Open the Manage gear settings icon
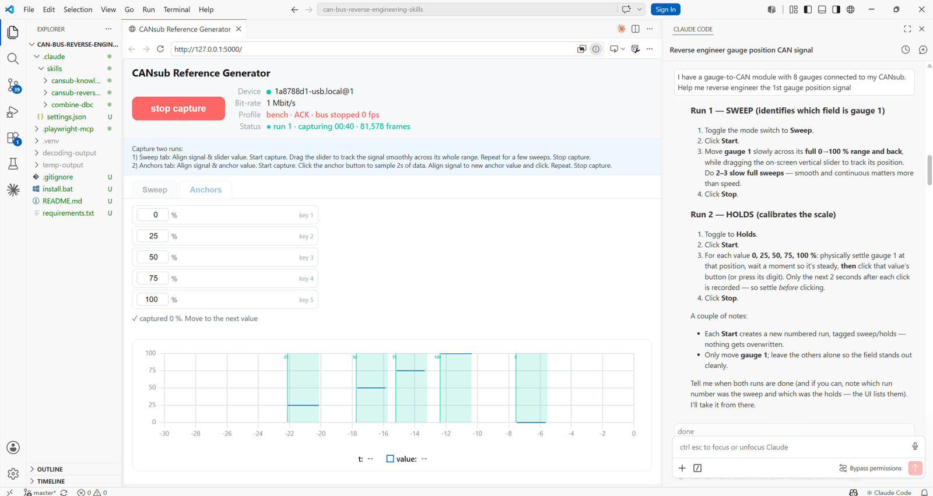This screenshot has height=496, width=933. 13,474
